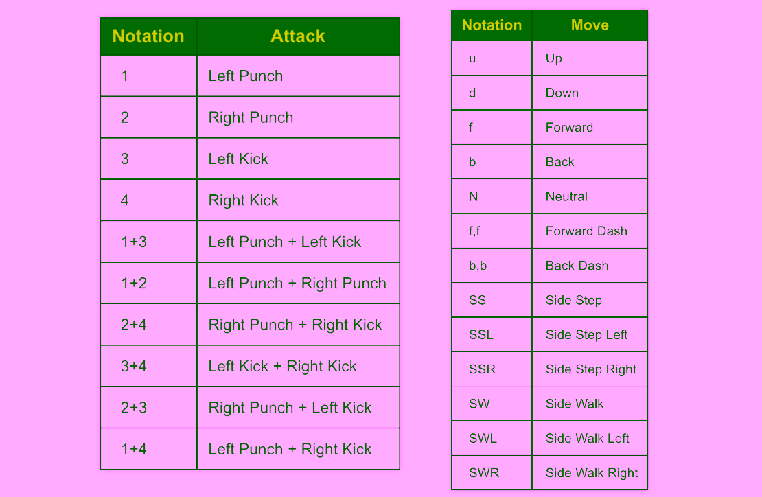
Task: Click the Attack column header
Action: [298, 36]
